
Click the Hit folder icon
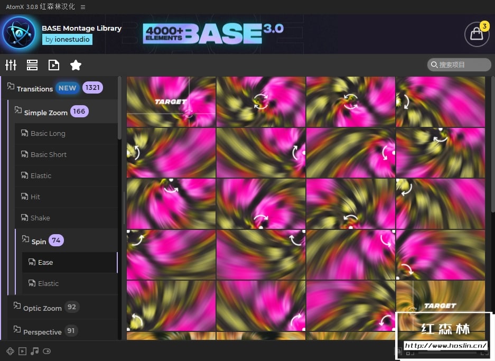[x=24, y=197]
